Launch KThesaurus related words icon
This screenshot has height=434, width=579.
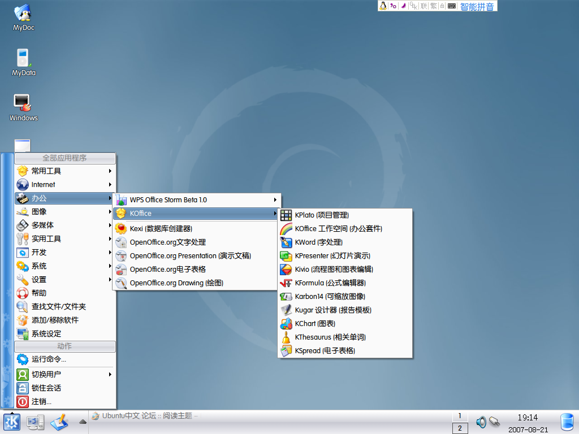tap(286, 337)
